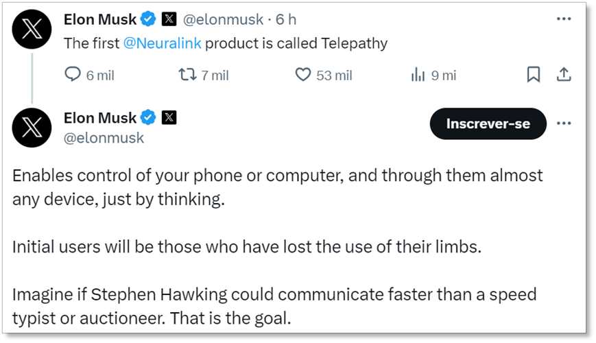This screenshot has width=596, height=343.
Task: Open the @elonmusk handle under second tweet name
Action: click(104, 138)
